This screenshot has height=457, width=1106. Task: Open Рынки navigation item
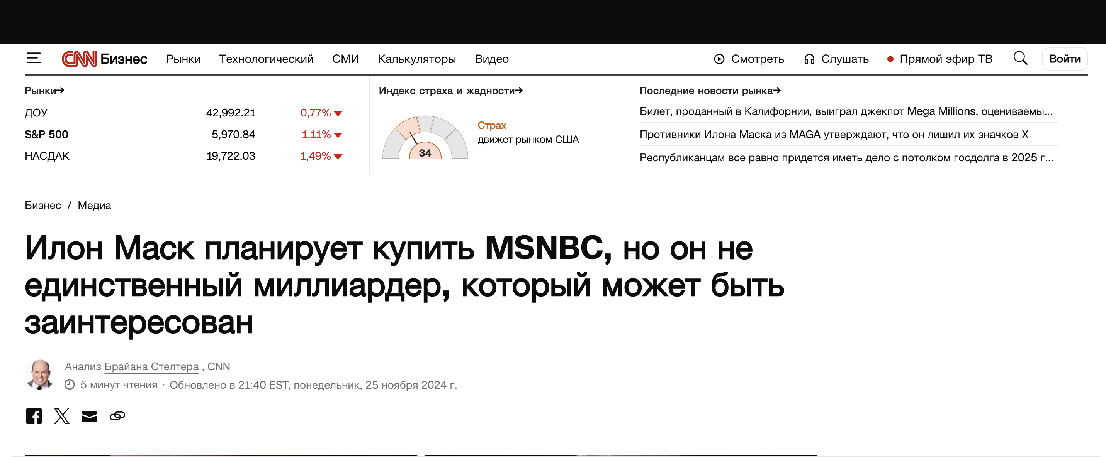(x=183, y=59)
